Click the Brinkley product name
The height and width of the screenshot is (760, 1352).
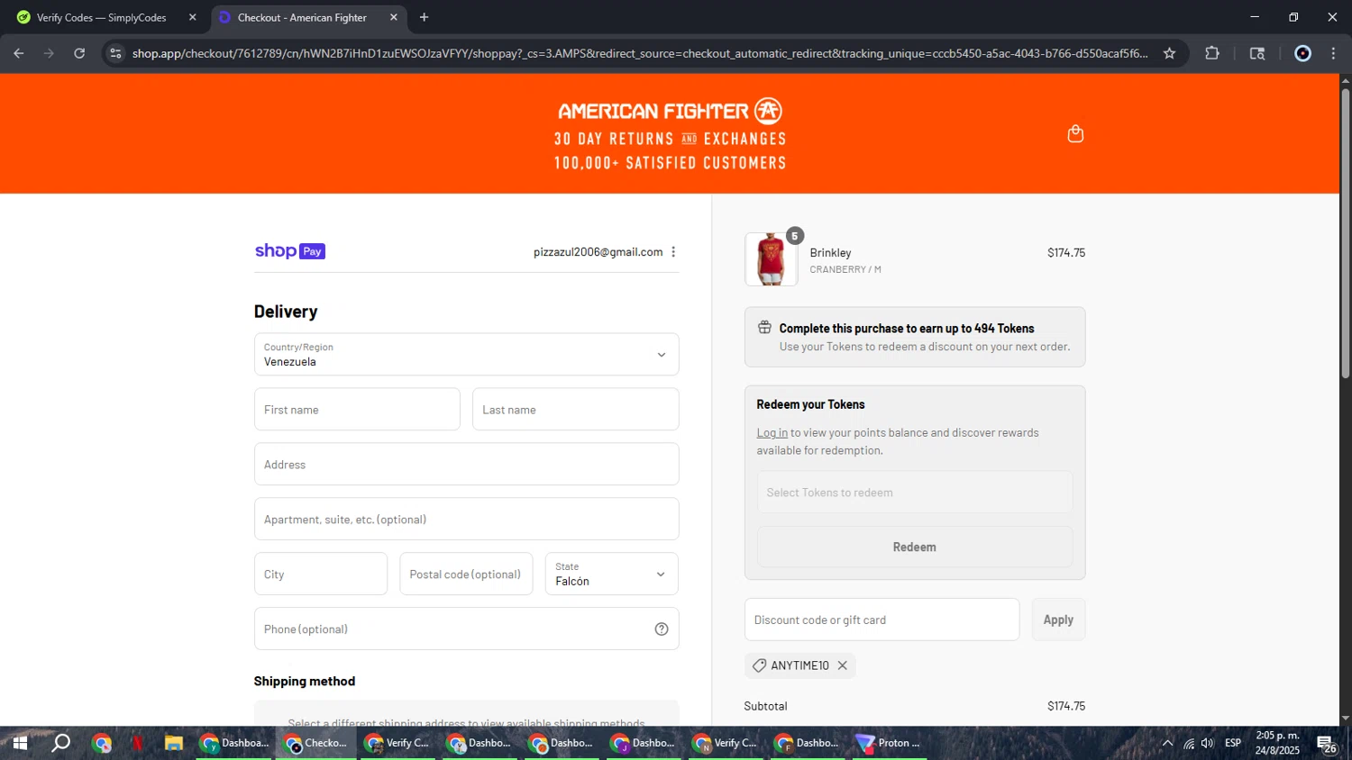coord(830,253)
